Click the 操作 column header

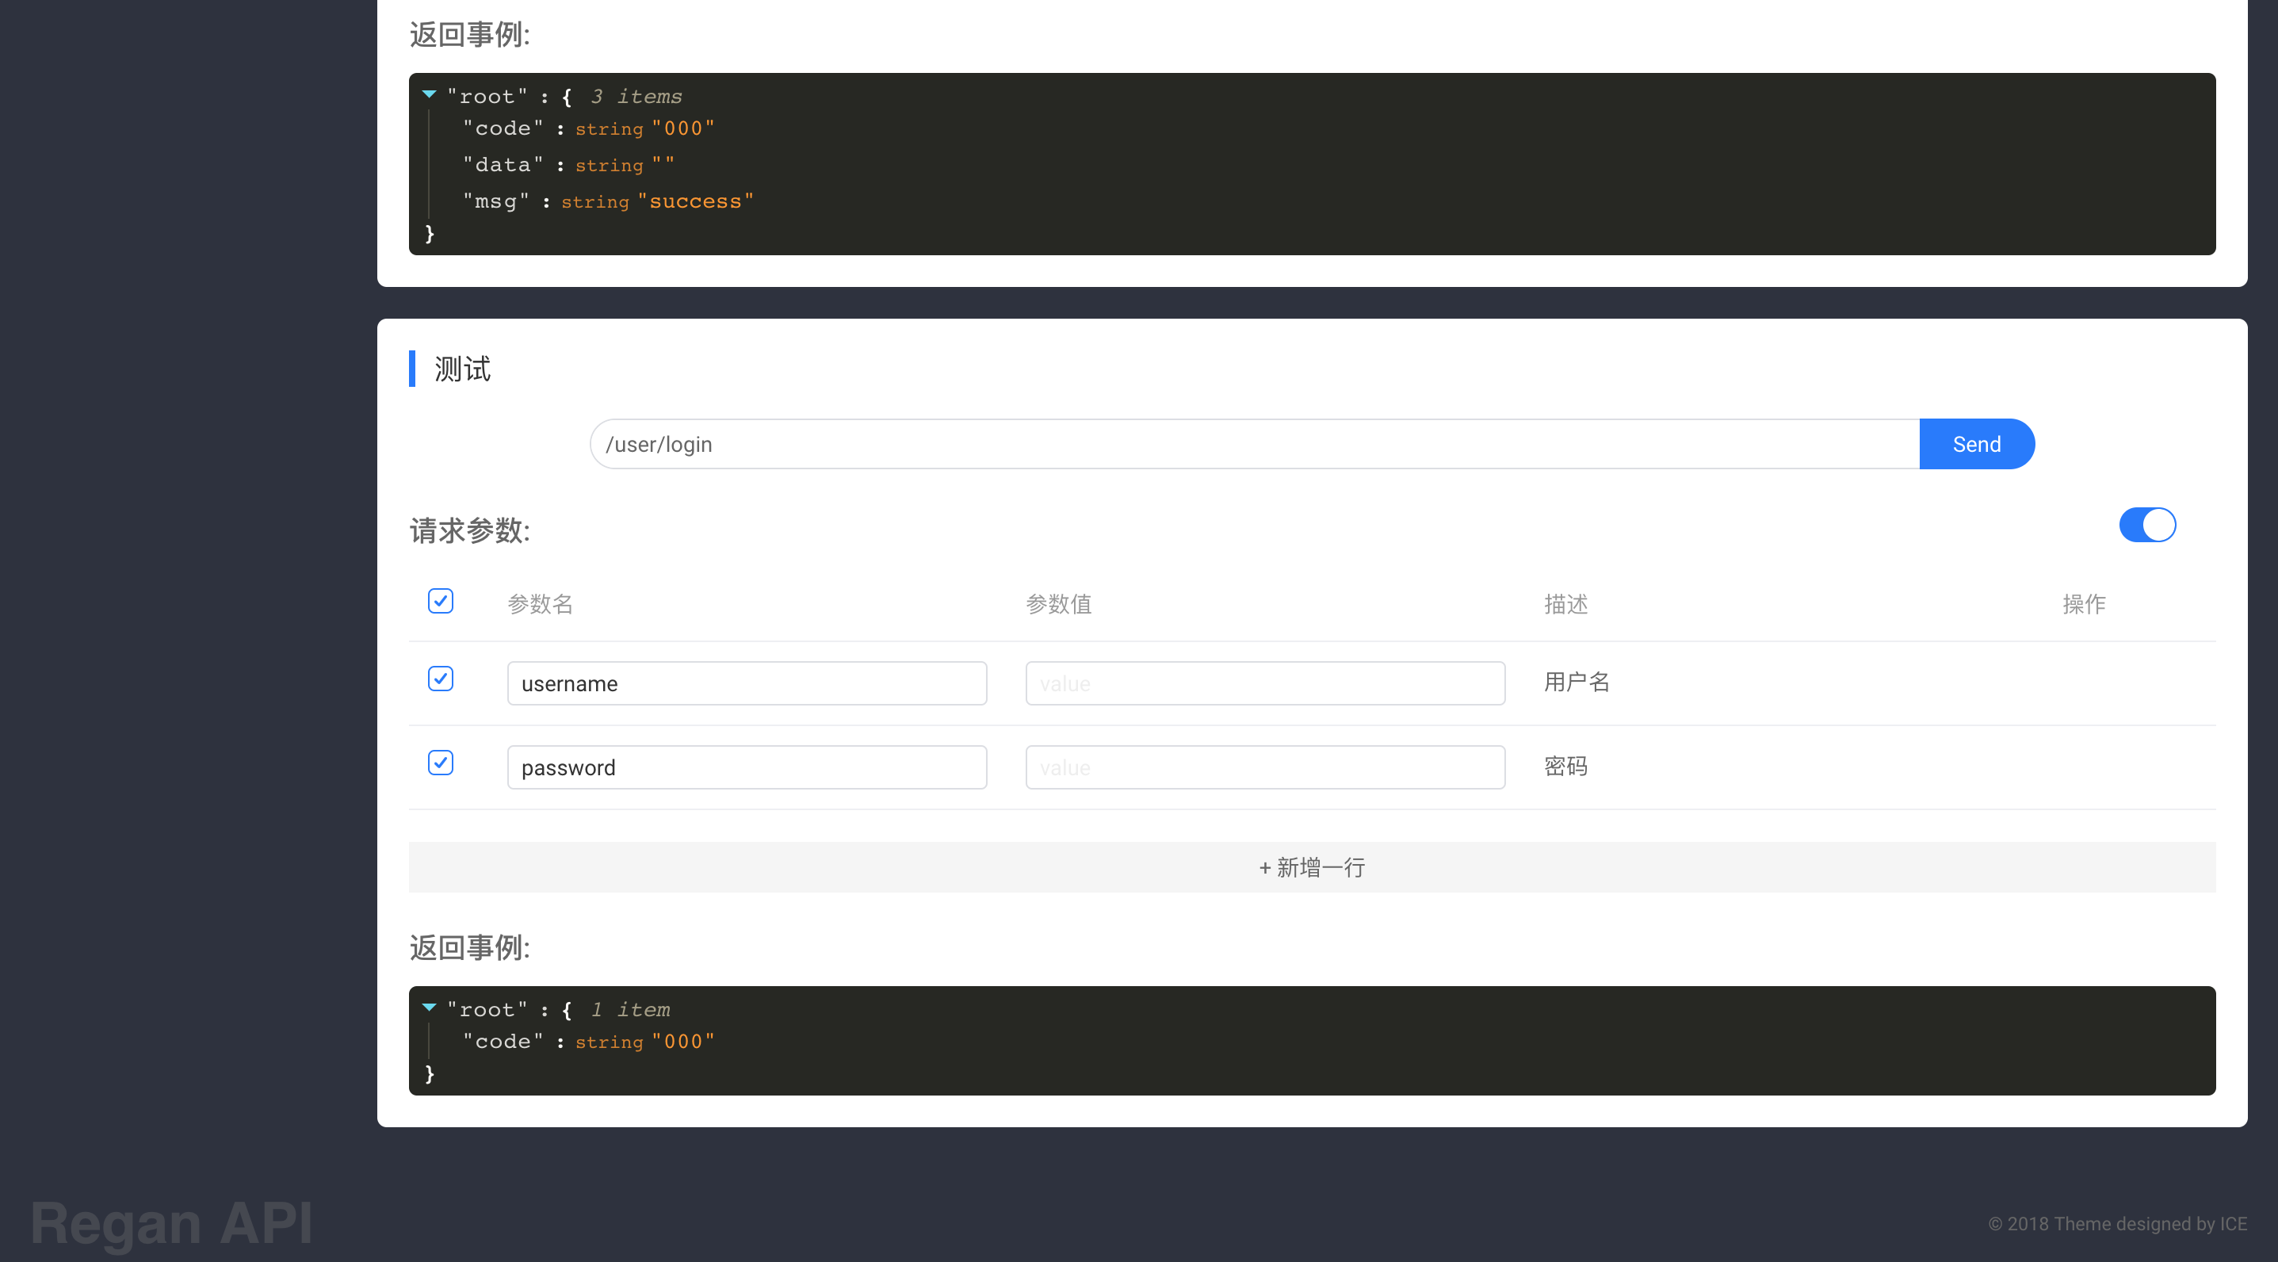tap(2085, 604)
